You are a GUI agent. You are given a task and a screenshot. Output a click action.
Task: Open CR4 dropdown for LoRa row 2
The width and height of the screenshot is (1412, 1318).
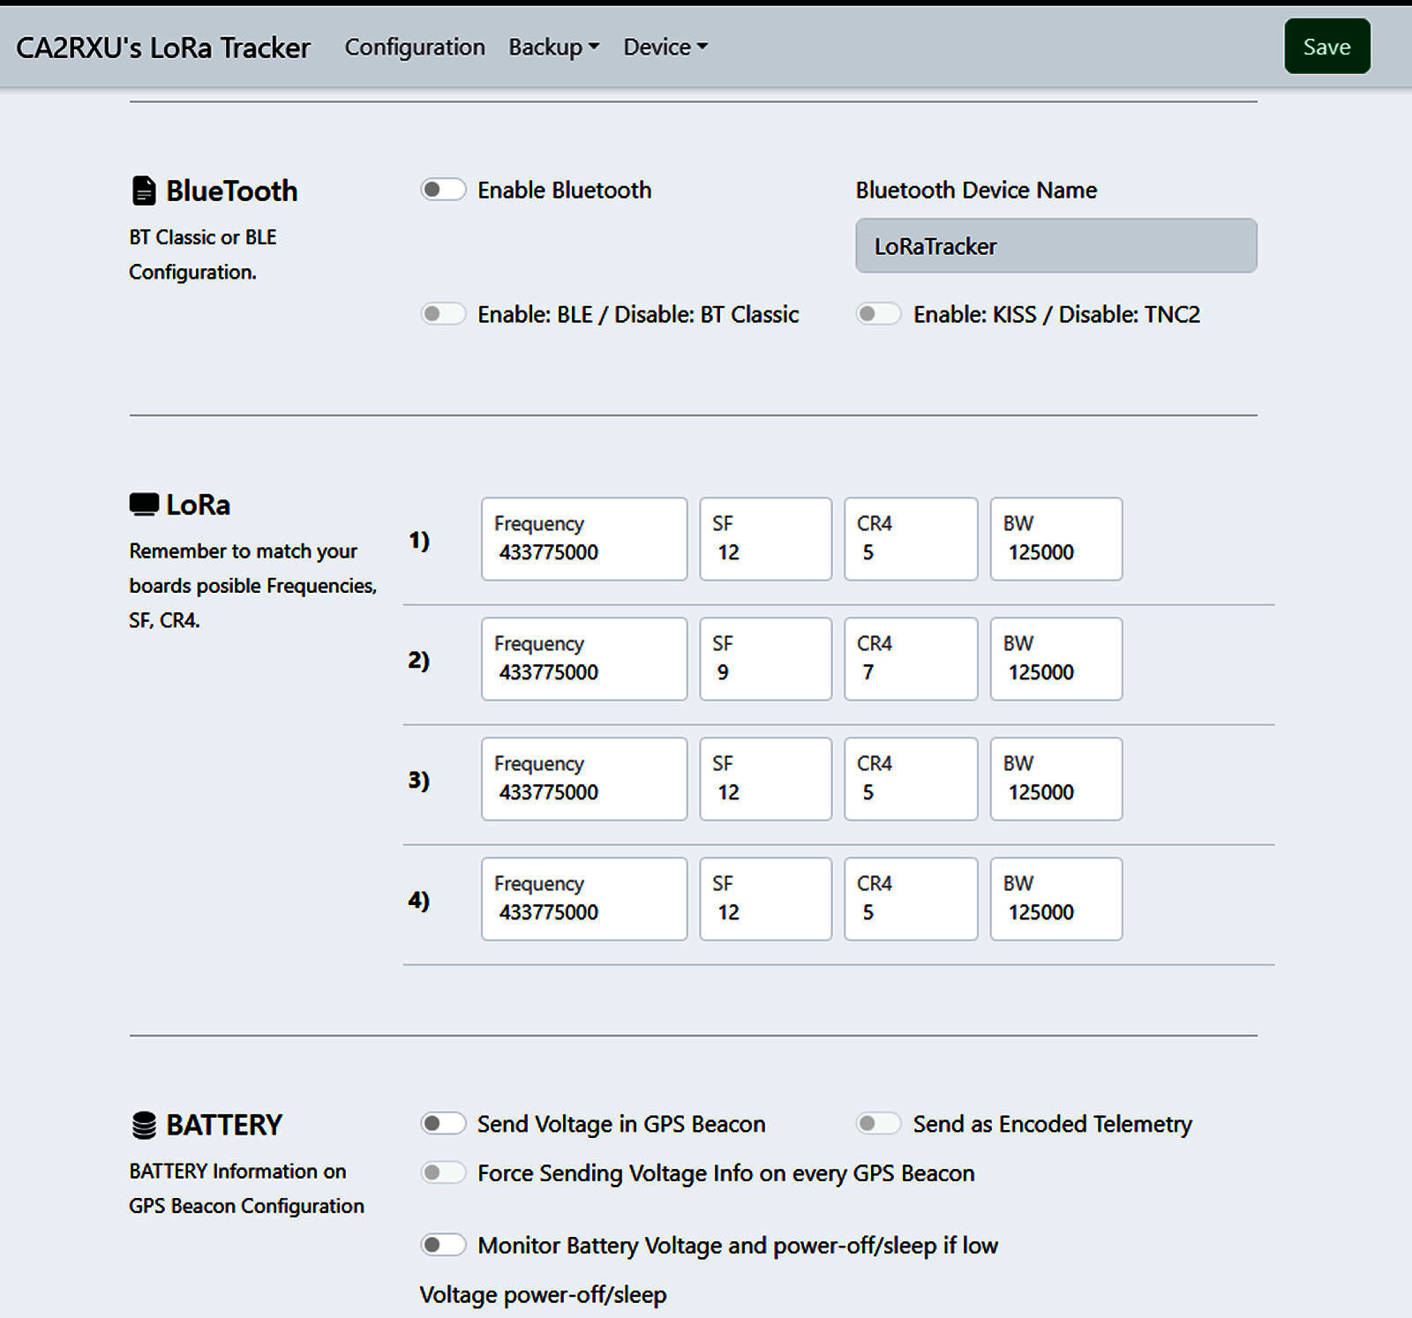pos(910,659)
